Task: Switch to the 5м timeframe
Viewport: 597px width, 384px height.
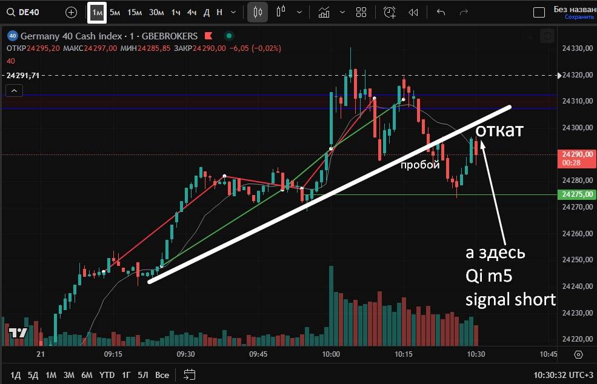Action: tap(115, 13)
